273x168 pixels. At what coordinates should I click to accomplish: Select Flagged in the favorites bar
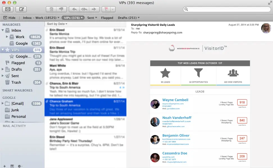[107, 18]
